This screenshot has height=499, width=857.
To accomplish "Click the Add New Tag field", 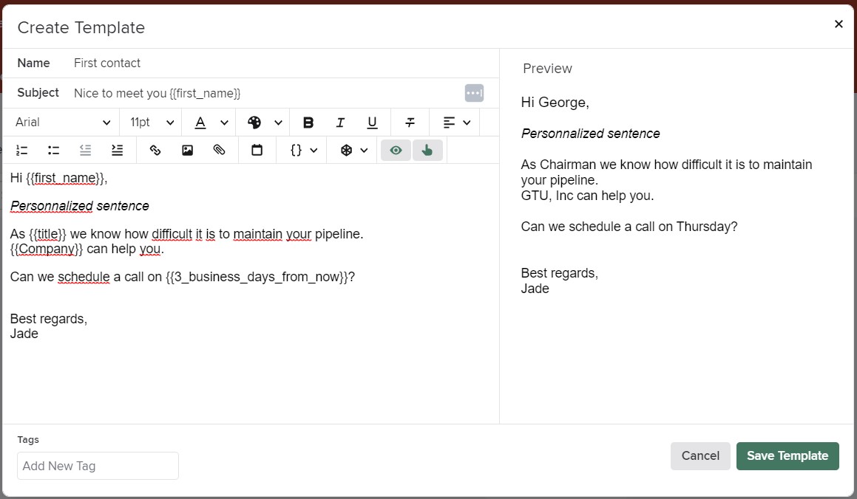I will [98, 466].
